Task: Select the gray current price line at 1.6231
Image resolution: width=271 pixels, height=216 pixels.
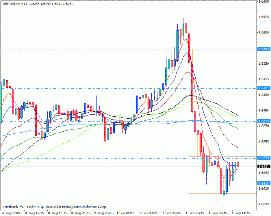Action: tap(129, 167)
